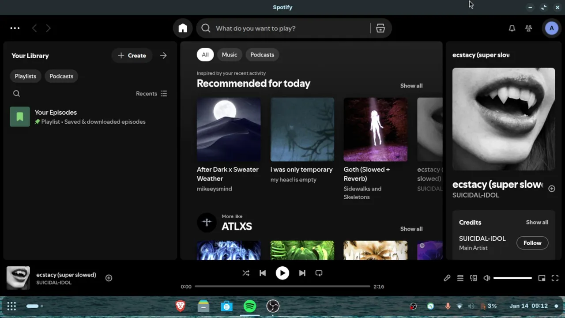Open OBS Studio from taskbar
The width and height of the screenshot is (565, 318).
273,306
